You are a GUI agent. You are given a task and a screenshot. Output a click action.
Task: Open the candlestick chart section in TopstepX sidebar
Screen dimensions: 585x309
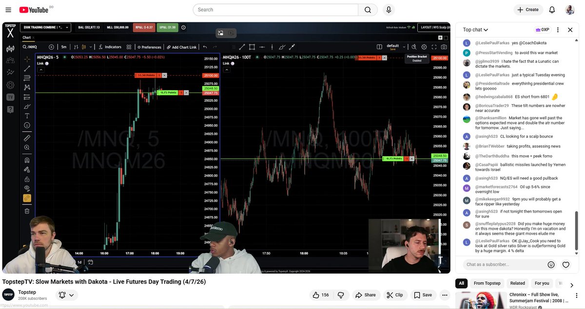10,49
